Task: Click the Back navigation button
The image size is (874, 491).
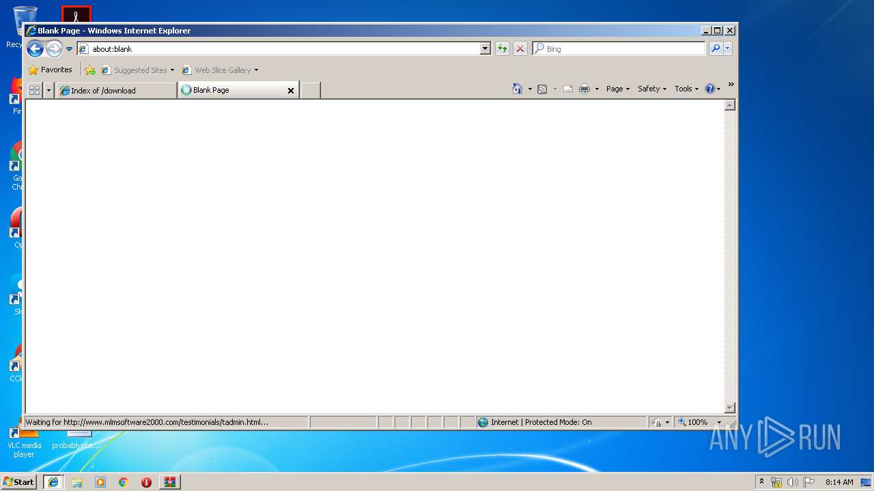Action: click(35, 48)
